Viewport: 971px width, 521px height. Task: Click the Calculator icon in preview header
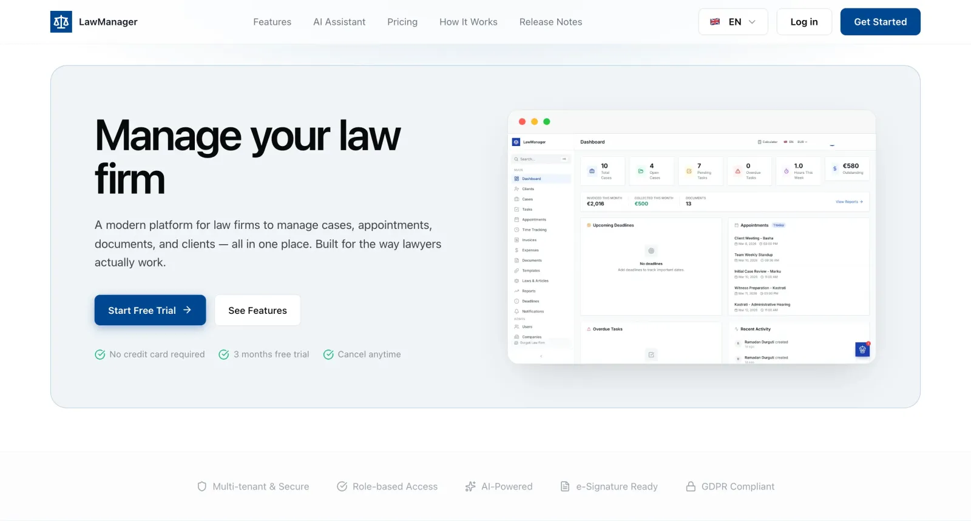pyautogui.click(x=759, y=142)
